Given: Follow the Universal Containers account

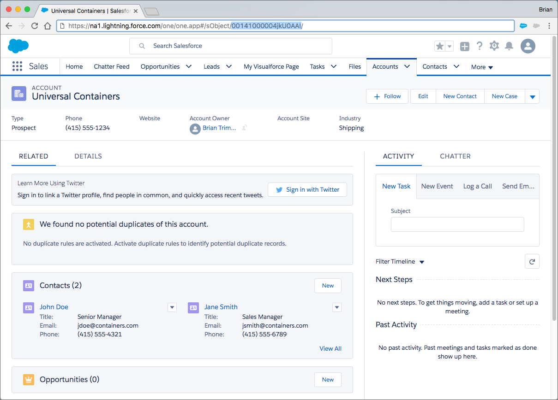Looking at the screenshot, I should click(x=387, y=96).
